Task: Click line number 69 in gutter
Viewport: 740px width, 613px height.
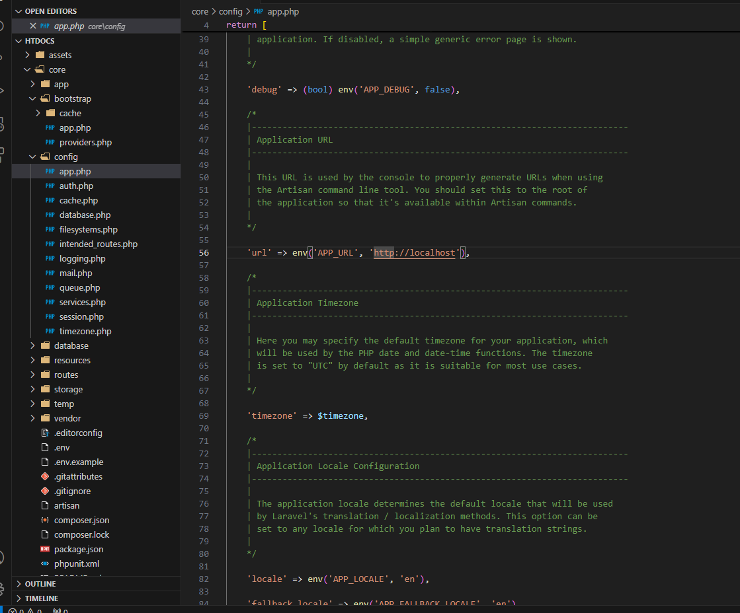Action: pyautogui.click(x=204, y=416)
